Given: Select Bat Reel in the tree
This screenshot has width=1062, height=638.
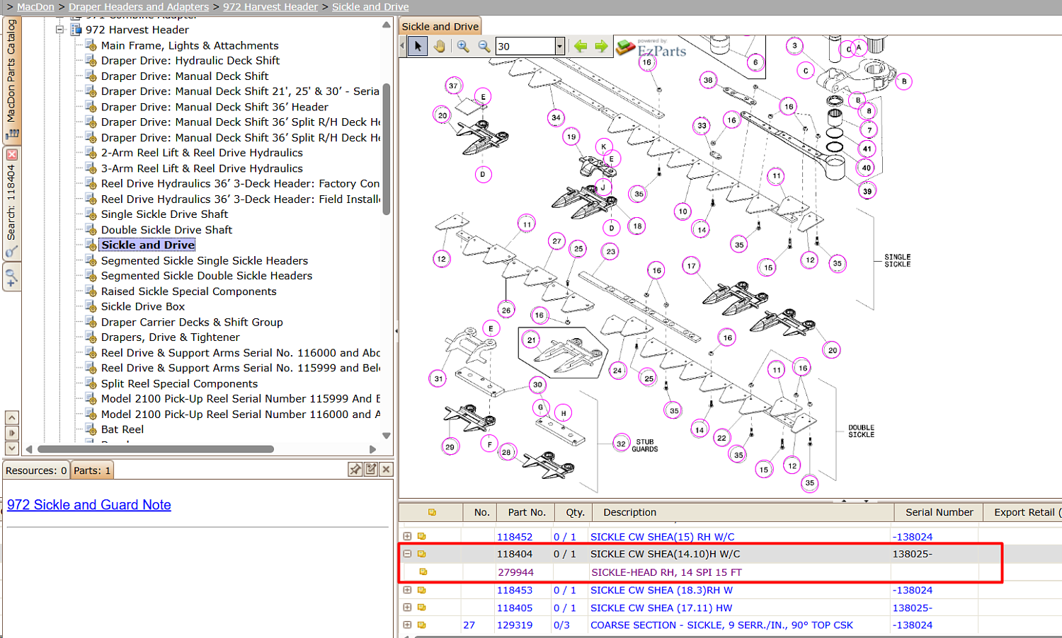Looking at the screenshot, I should [x=122, y=429].
